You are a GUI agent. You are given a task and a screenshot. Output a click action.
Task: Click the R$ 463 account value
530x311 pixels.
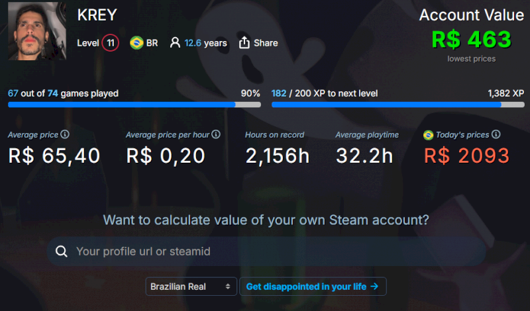coord(471,40)
